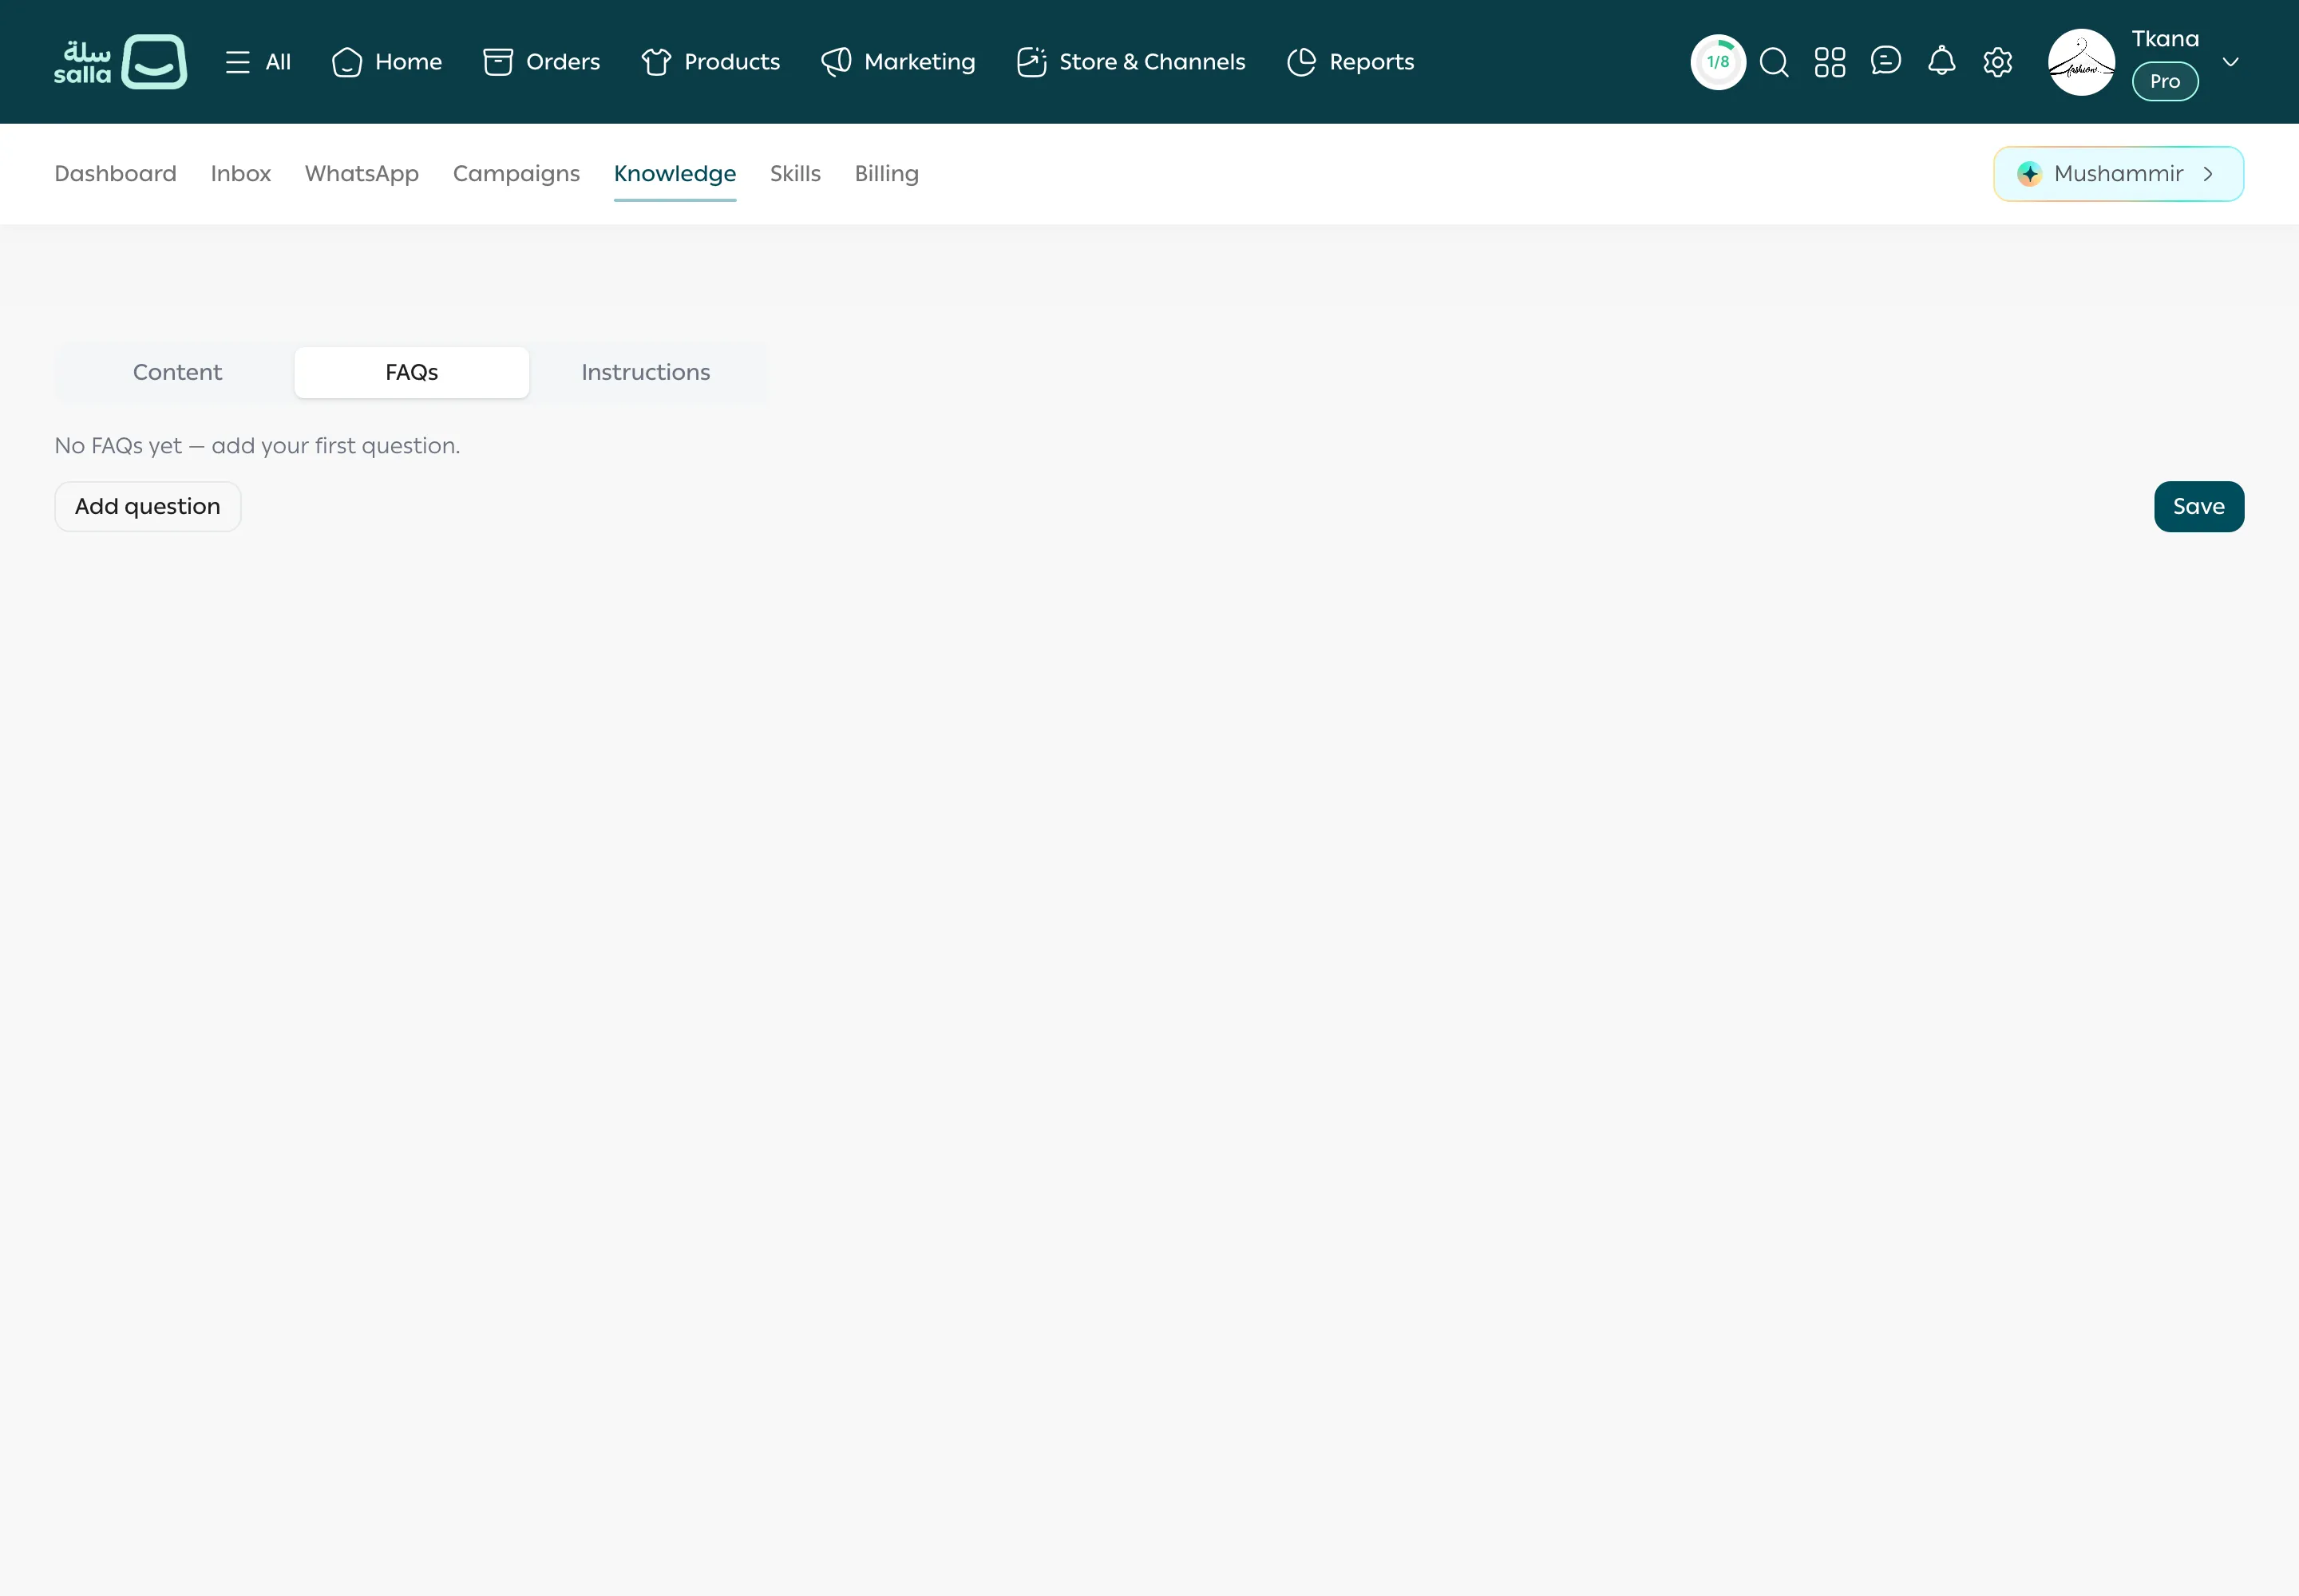
Task: Click the search magnifier icon
Action: click(1774, 62)
